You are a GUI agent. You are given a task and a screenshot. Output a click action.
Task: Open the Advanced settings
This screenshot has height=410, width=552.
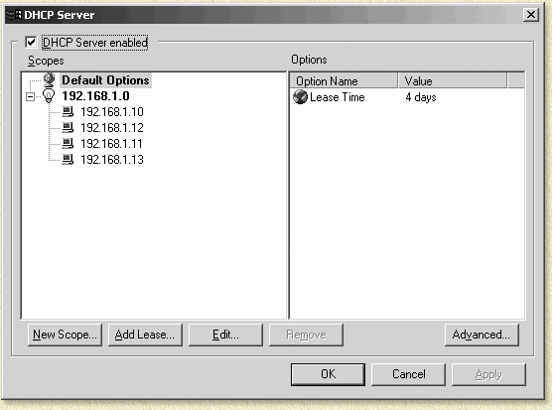pos(482,335)
